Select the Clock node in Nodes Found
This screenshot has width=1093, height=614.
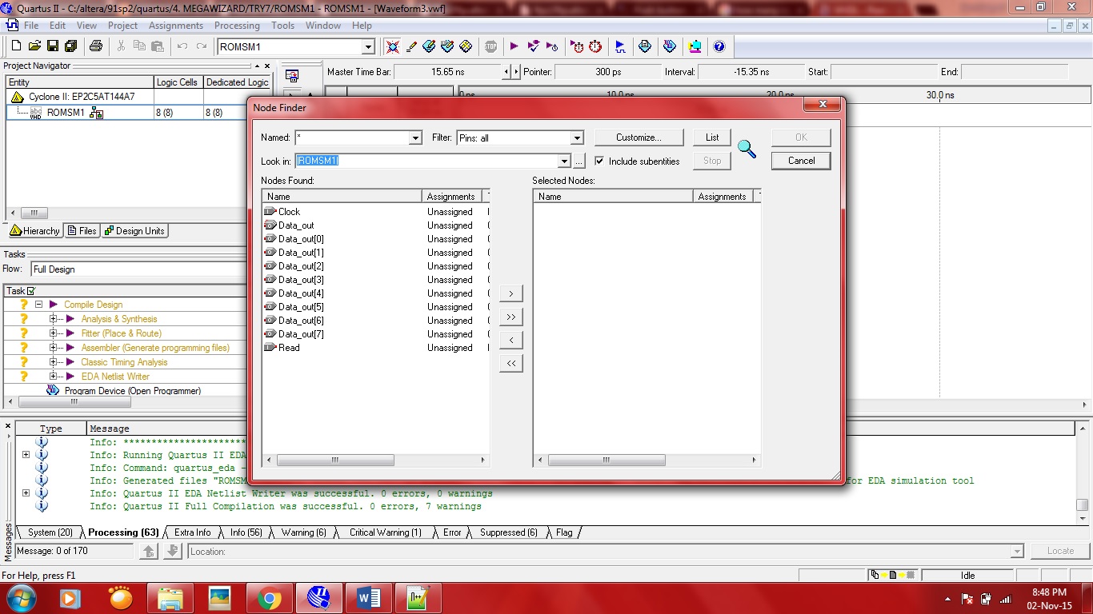pos(289,212)
